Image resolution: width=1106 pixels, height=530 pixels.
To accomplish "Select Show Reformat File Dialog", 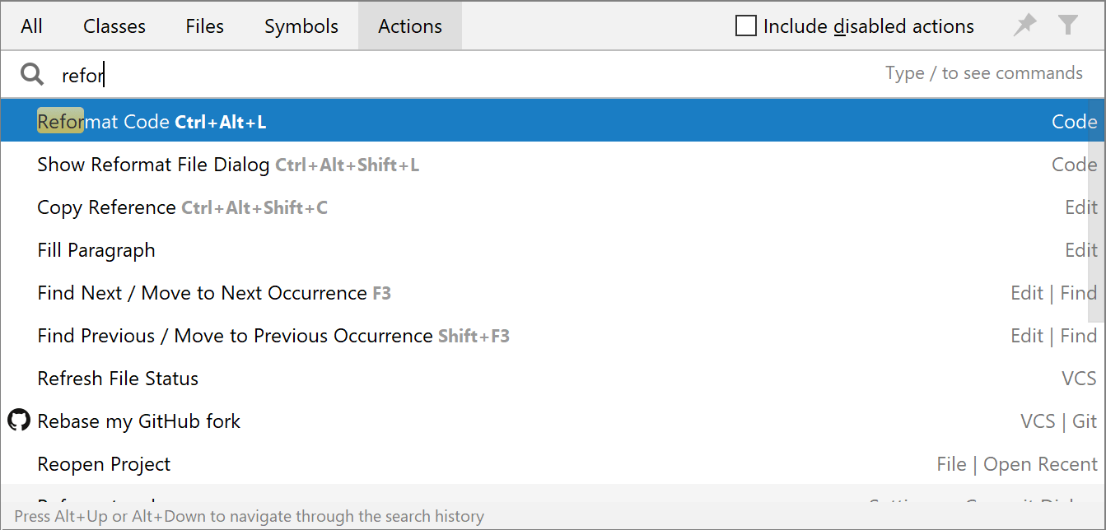I will pyautogui.click(x=152, y=164).
